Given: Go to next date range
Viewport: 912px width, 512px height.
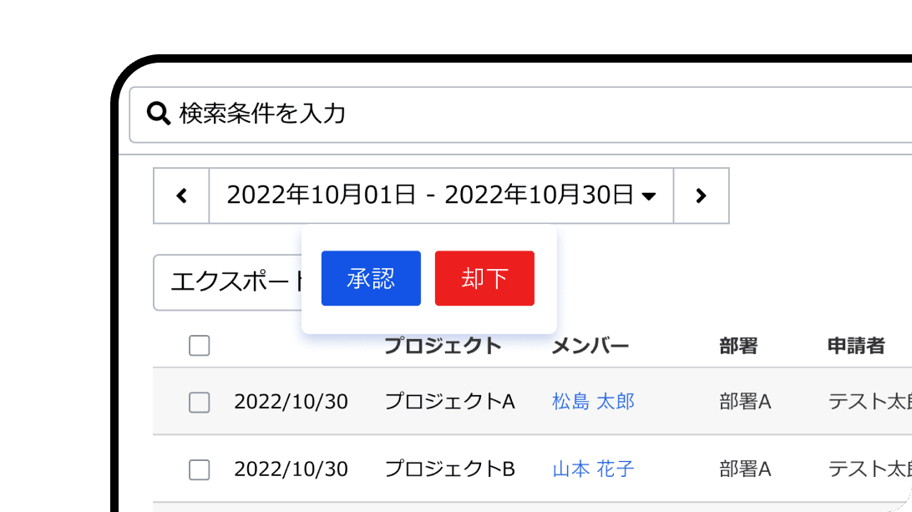Looking at the screenshot, I should coord(701,196).
